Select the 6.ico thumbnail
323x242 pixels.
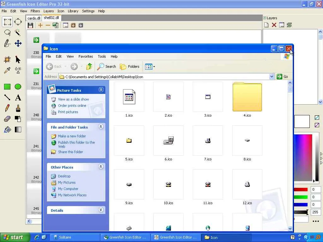[168, 141]
